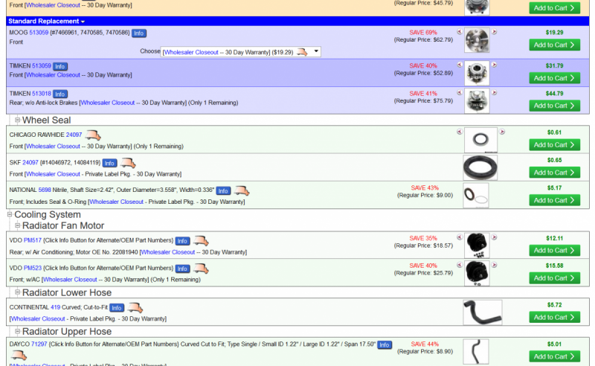Collapse the Cooling System category
Screen dimensions: 595x366
(x=10, y=214)
